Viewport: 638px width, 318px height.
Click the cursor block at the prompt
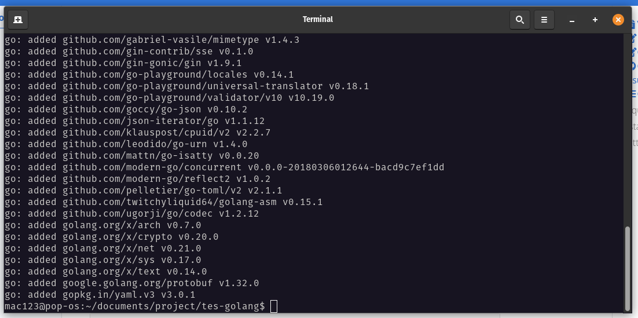click(274, 306)
